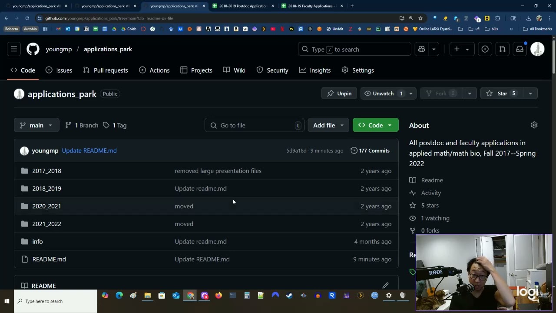Click the Go to file search field
The height and width of the screenshot is (313, 556).
click(x=255, y=125)
